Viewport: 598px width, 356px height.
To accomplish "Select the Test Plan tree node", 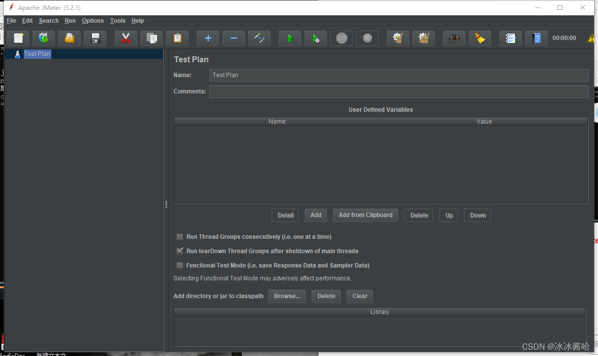I will click(x=37, y=54).
